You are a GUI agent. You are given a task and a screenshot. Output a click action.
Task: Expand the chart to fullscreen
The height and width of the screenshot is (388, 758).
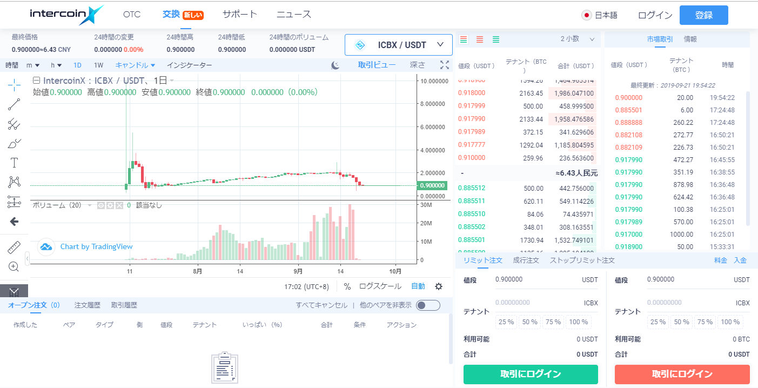(x=445, y=65)
